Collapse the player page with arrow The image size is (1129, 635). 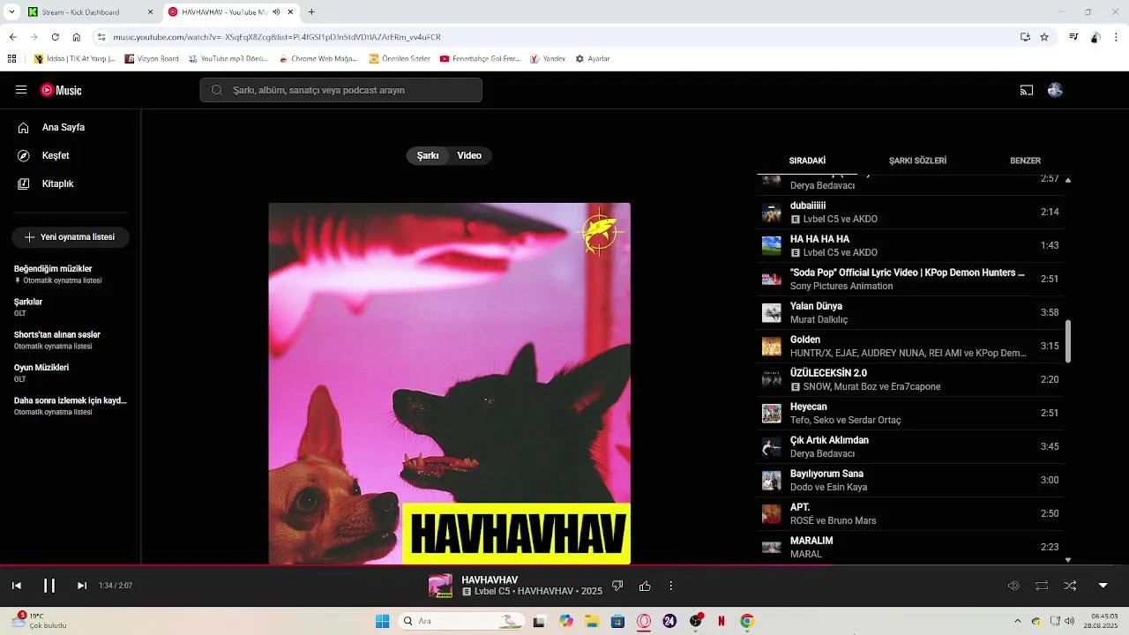(1103, 586)
